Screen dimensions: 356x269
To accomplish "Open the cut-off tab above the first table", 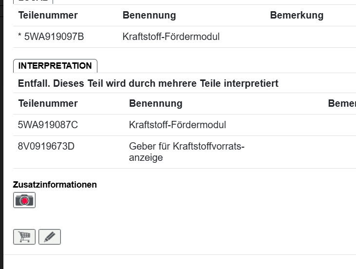I will pos(33,1).
